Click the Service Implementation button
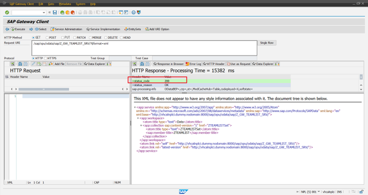Viewport: 368px width, 195px height. [103, 29]
